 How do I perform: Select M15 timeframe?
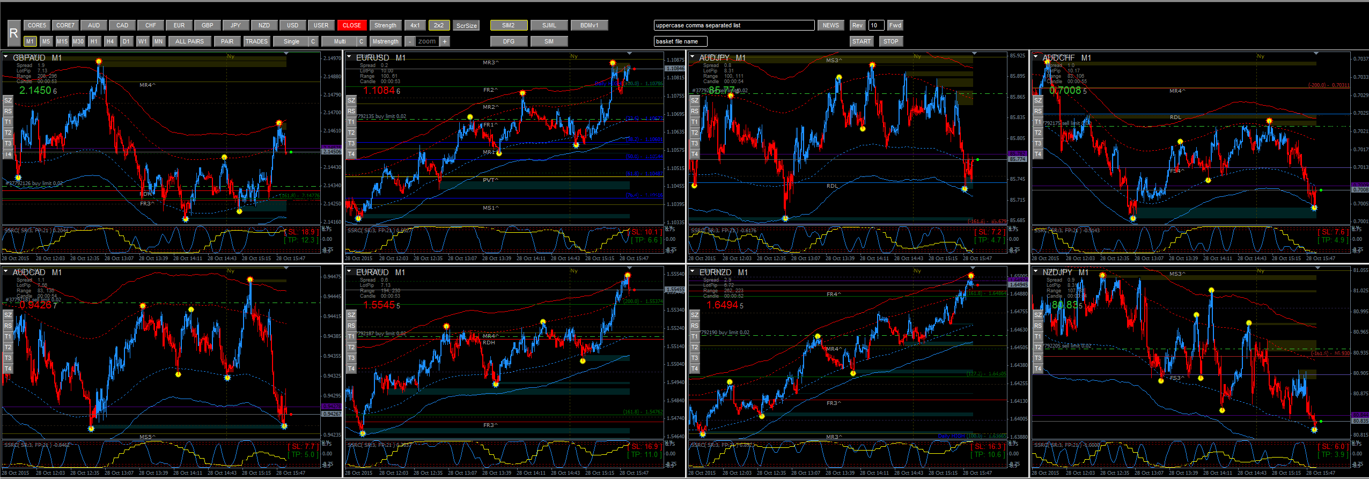pos(62,41)
